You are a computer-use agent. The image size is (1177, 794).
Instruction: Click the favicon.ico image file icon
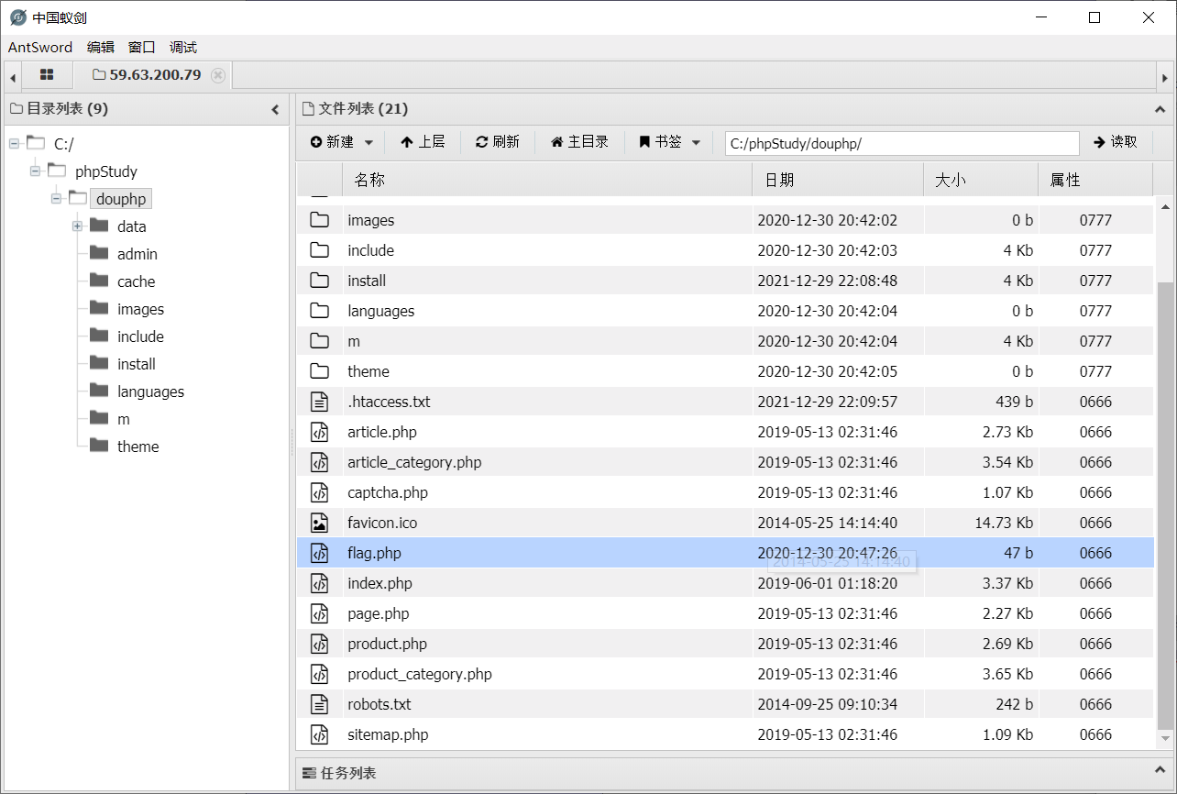click(x=319, y=523)
